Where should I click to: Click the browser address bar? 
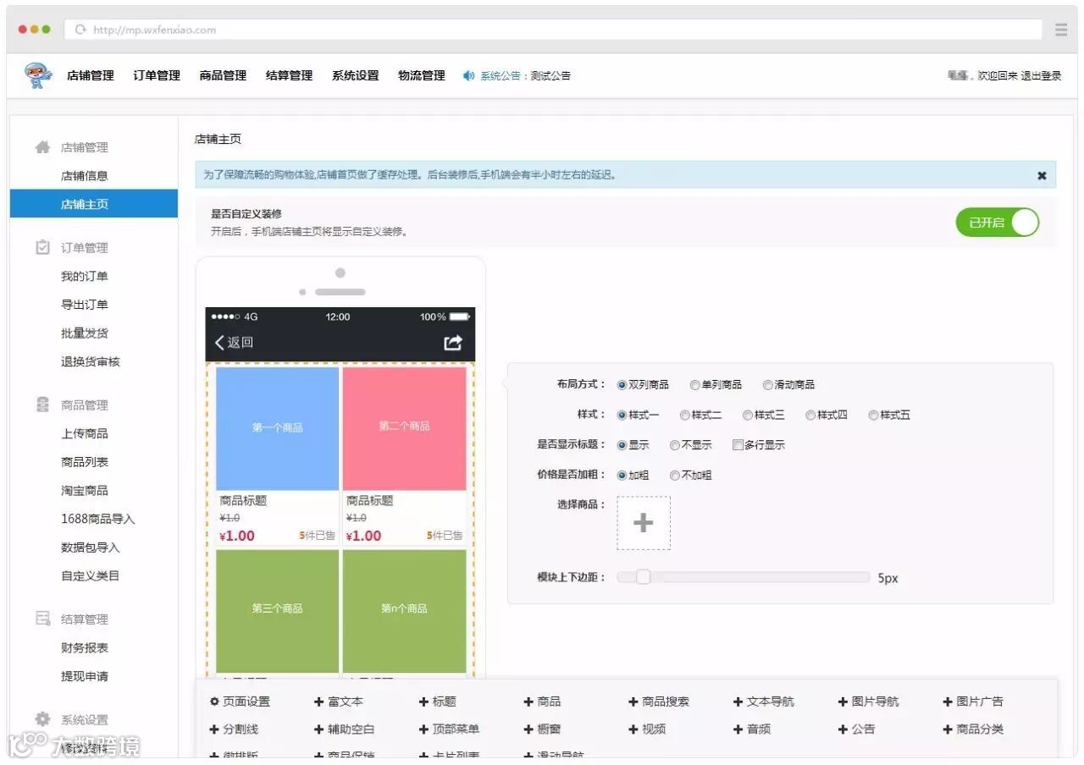point(553,30)
